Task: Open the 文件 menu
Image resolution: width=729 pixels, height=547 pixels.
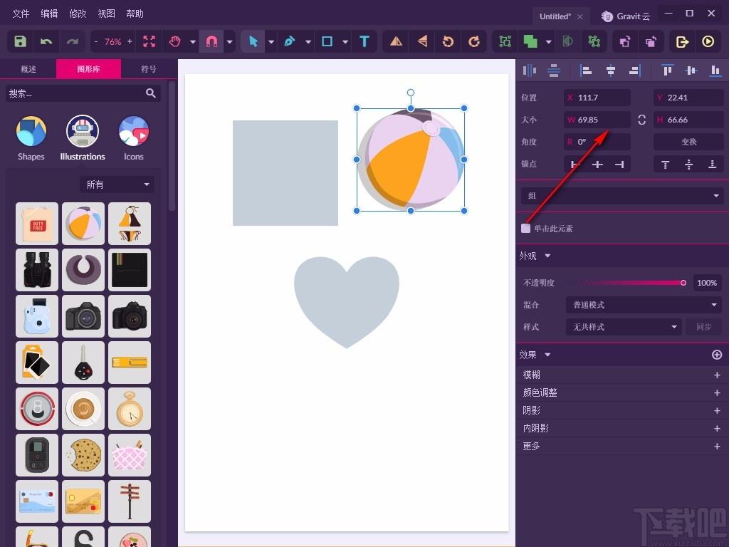Action: 21,14
